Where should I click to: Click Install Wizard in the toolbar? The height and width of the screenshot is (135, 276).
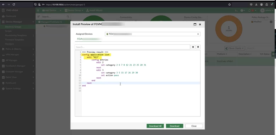[94, 10]
